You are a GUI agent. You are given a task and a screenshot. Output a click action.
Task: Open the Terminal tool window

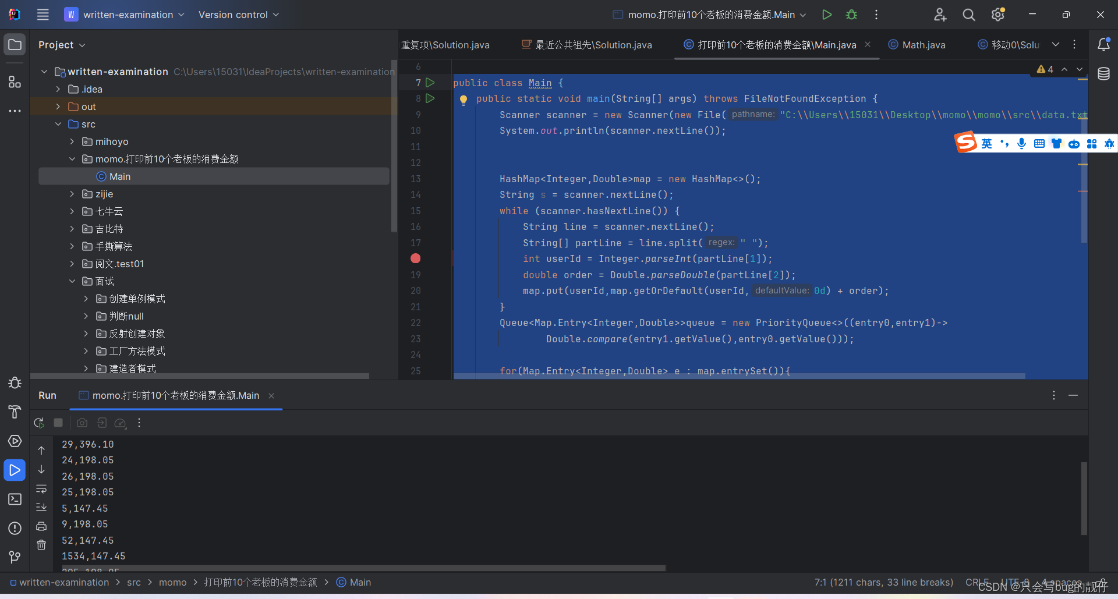(x=15, y=499)
